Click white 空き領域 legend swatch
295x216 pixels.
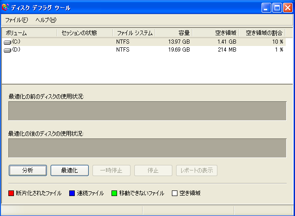coord(175,193)
